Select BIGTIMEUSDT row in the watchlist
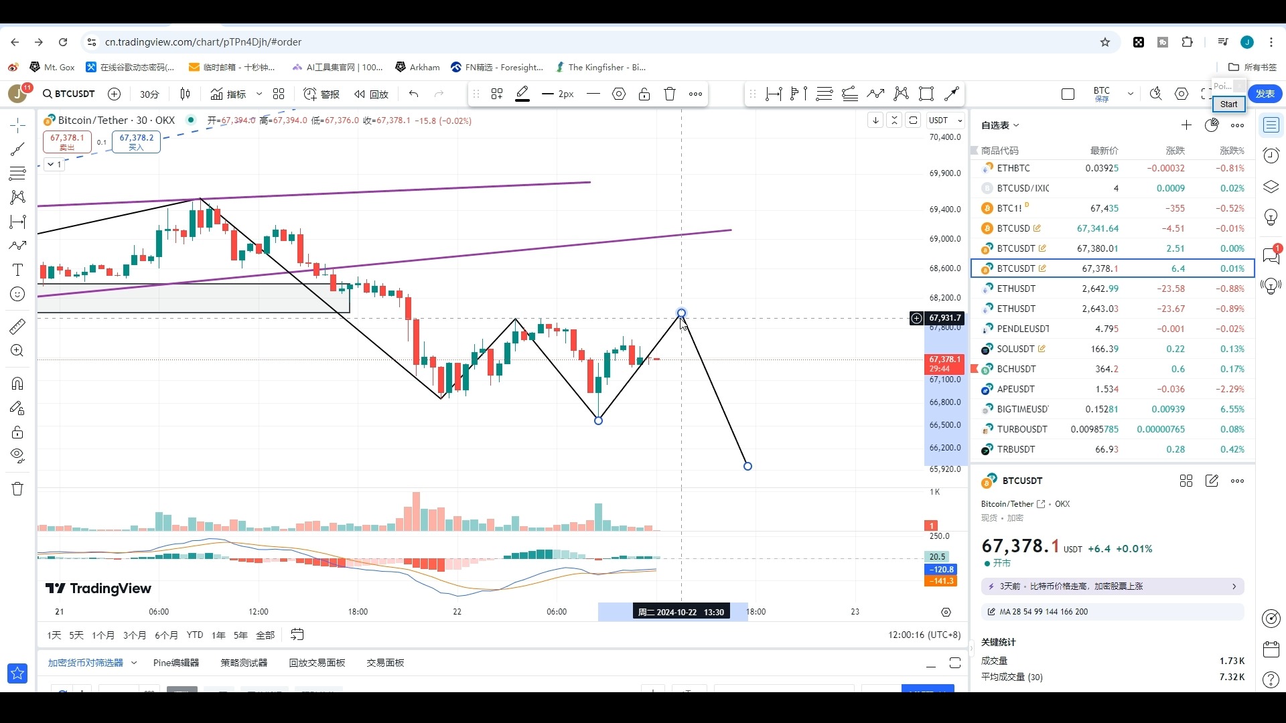Screen dimensions: 1286x723 (x=1113, y=409)
